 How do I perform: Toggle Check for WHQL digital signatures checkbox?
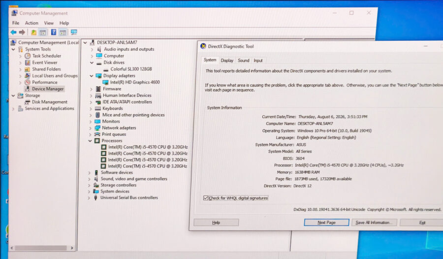[x=206, y=198]
